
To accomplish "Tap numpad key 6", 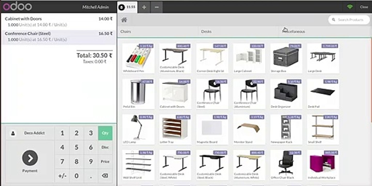I will tap(91, 147).
